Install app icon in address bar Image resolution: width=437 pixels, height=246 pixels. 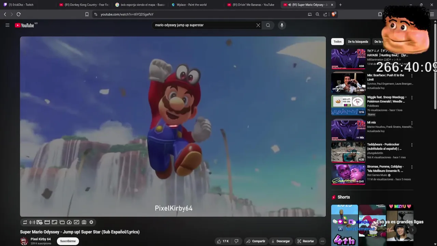pyautogui.click(x=310, y=14)
